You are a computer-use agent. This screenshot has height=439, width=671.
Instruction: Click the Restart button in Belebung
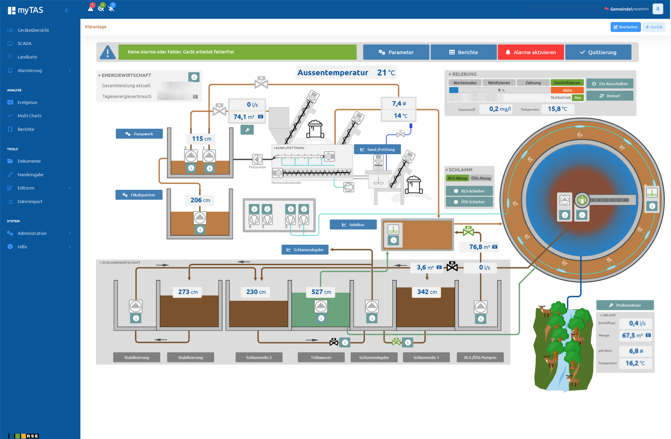pos(610,96)
